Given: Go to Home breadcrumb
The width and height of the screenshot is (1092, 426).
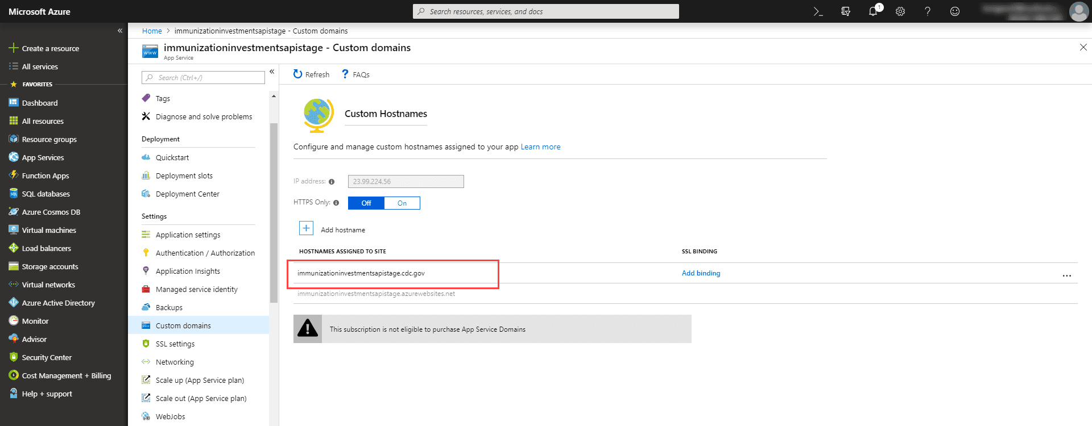Looking at the screenshot, I should [x=152, y=31].
